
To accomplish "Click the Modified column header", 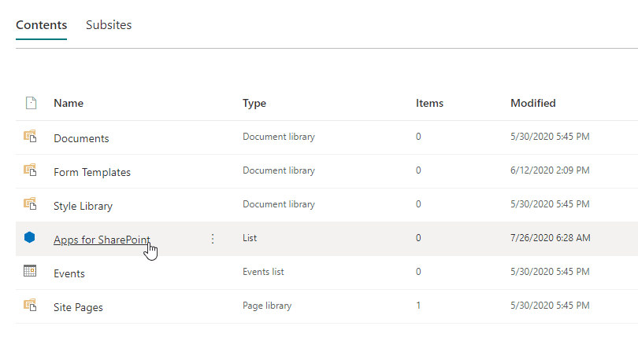I will click(x=532, y=103).
